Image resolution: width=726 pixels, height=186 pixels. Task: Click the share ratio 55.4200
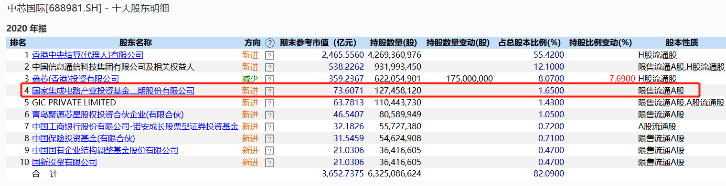pyautogui.click(x=549, y=55)
